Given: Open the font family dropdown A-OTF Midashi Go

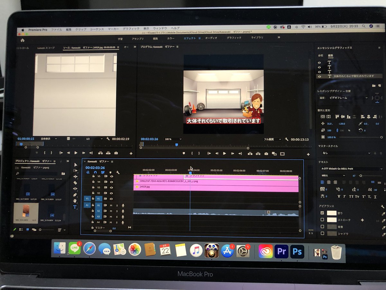Looking at the screenshot, I should coord(351,169).
